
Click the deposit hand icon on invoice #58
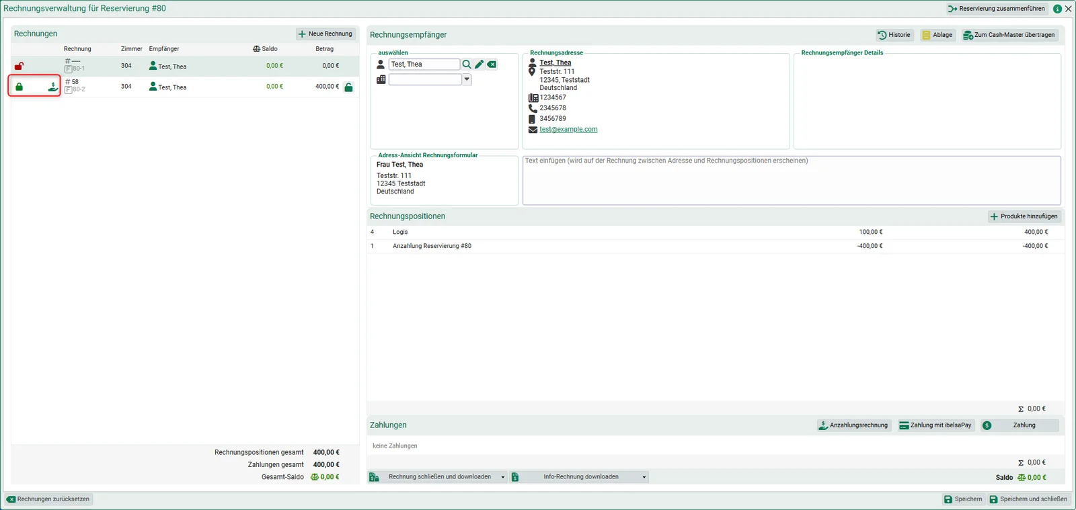pos(53,87)
